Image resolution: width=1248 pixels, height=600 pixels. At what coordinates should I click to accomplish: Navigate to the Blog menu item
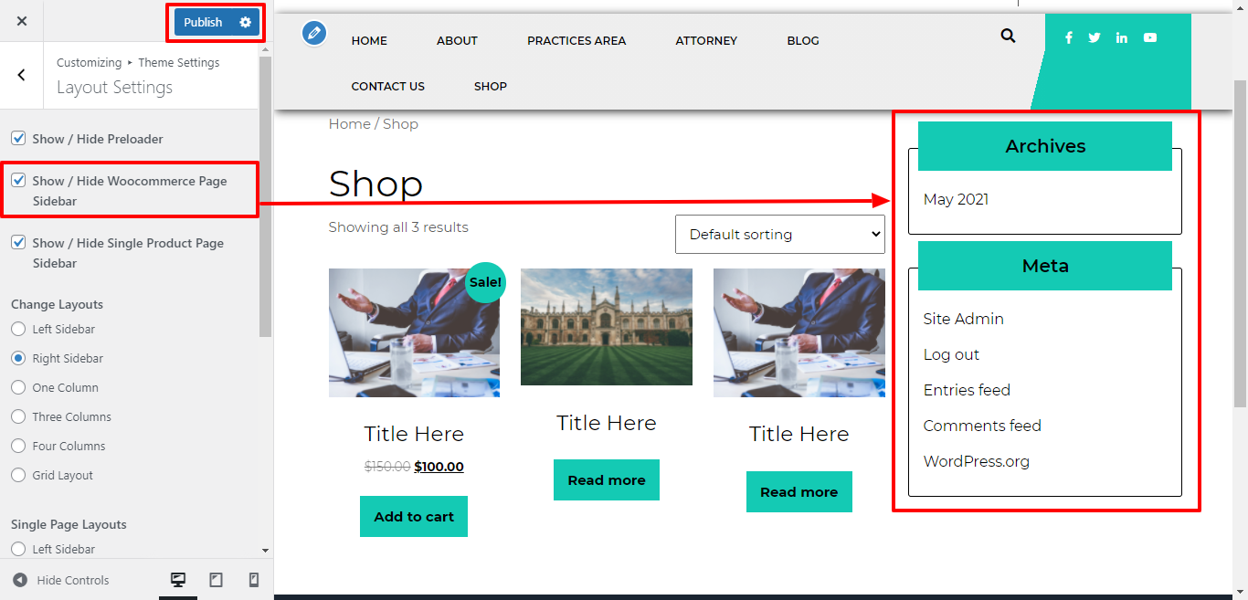tap(802, 40)
